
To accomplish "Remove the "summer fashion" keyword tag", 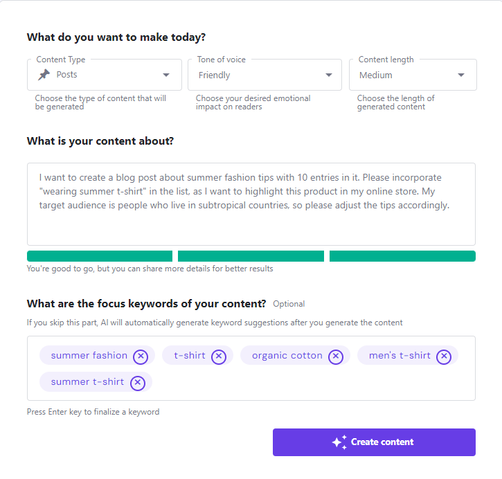I will point(141,356).
